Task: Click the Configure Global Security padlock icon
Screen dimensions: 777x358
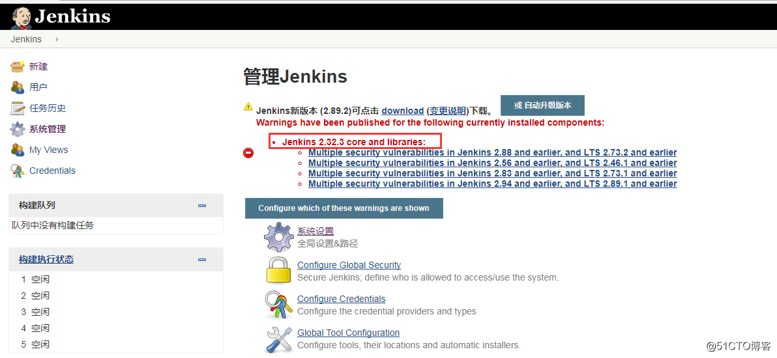Action: pyautogui.click(x=279, y=270)
